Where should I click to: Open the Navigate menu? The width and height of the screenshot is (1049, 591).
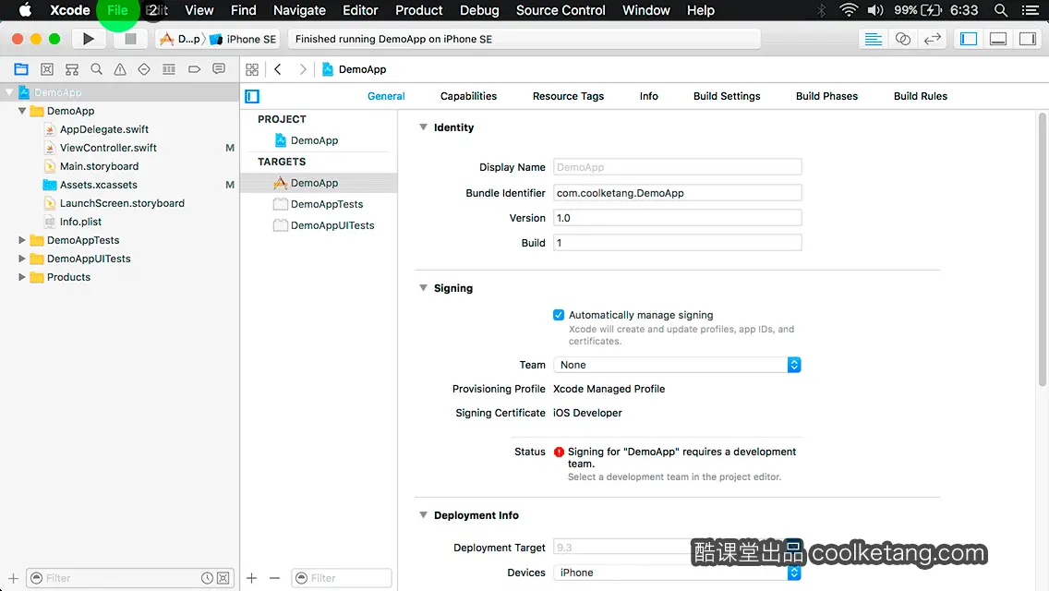pos(299,10)
